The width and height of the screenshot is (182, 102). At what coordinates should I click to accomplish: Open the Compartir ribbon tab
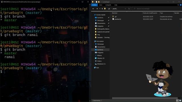click(x=108, y=5)
